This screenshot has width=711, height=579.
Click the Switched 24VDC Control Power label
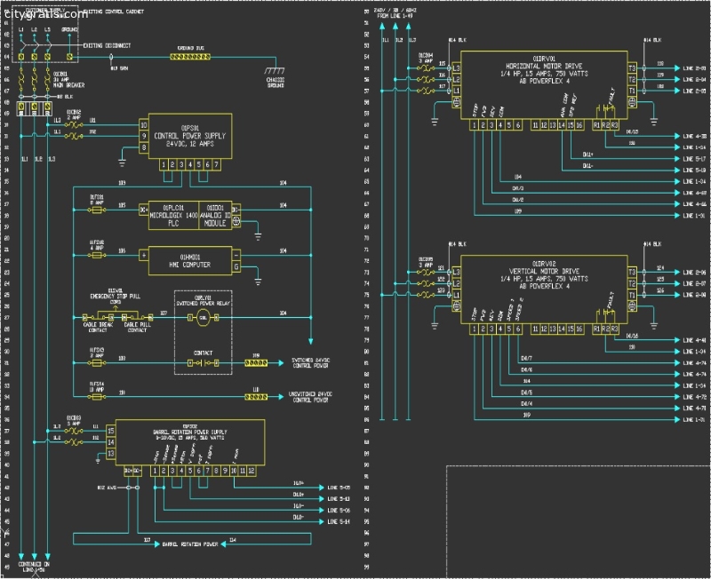pos(312,363)
